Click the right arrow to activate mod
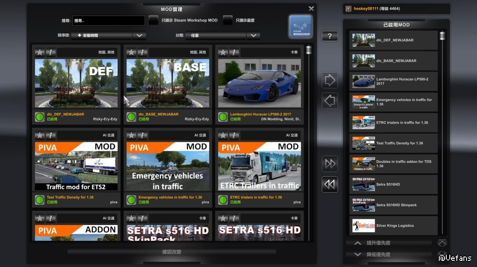Image resolution: width=477 pixels, height=267 pixels. [x=330, y=81]
